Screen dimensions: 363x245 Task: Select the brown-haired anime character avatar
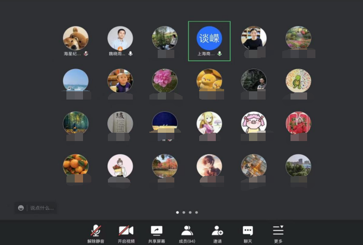[209, 165]
